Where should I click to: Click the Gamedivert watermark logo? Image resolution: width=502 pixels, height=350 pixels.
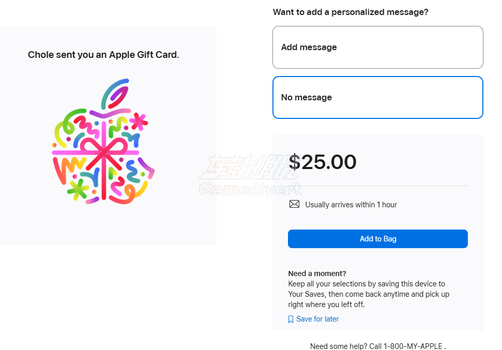(251, 175)
